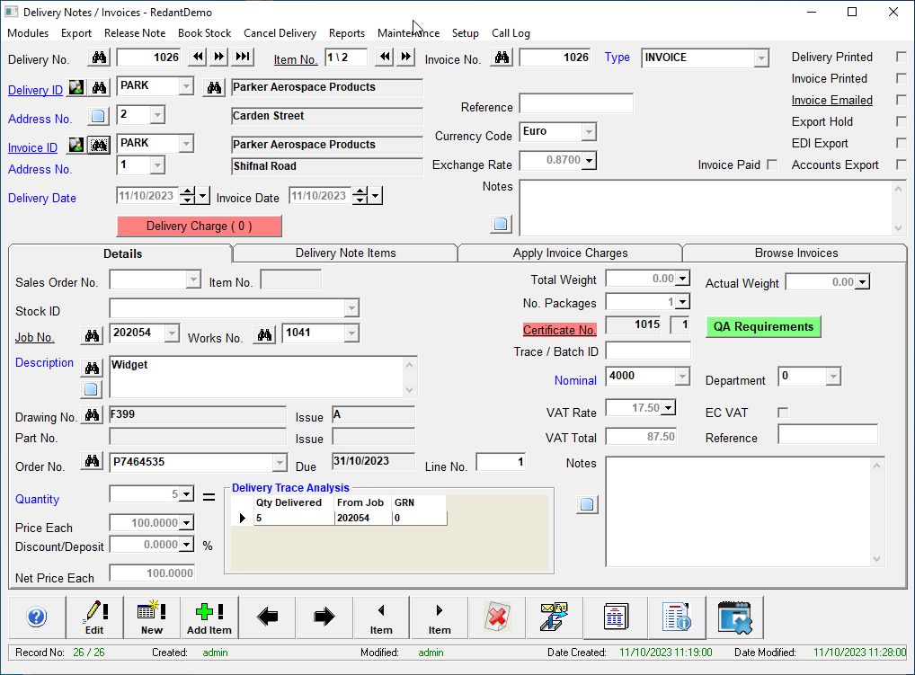Click the Edit record pencil icon

94,616
